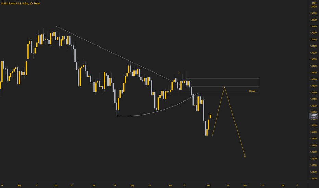Select the Nov label on time axis

245,185
